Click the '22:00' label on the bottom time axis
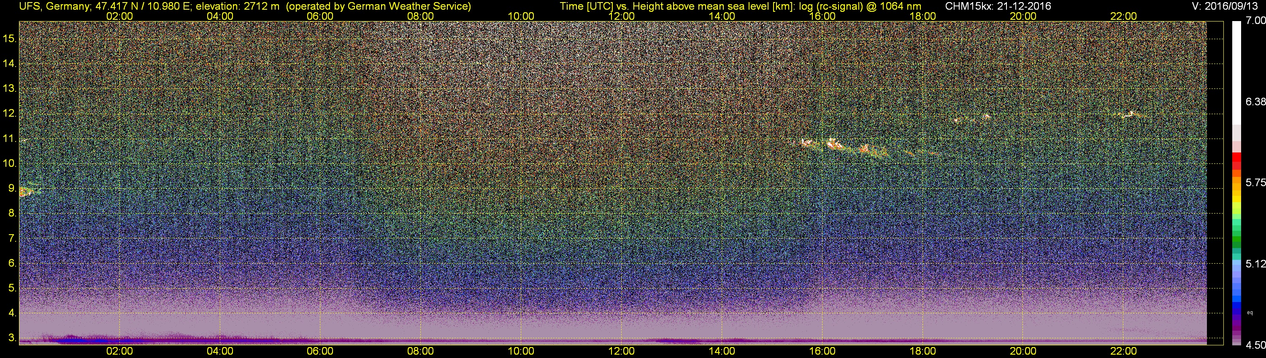1266x358 pixels. coord(1123,351)
